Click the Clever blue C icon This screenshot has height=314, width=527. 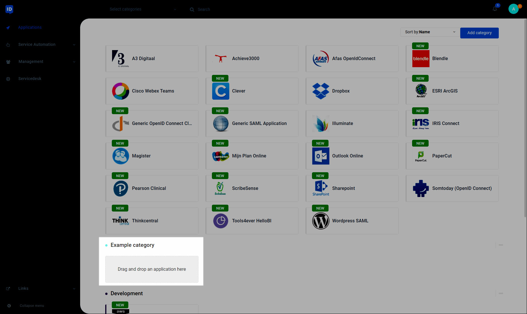pos(221,91)
